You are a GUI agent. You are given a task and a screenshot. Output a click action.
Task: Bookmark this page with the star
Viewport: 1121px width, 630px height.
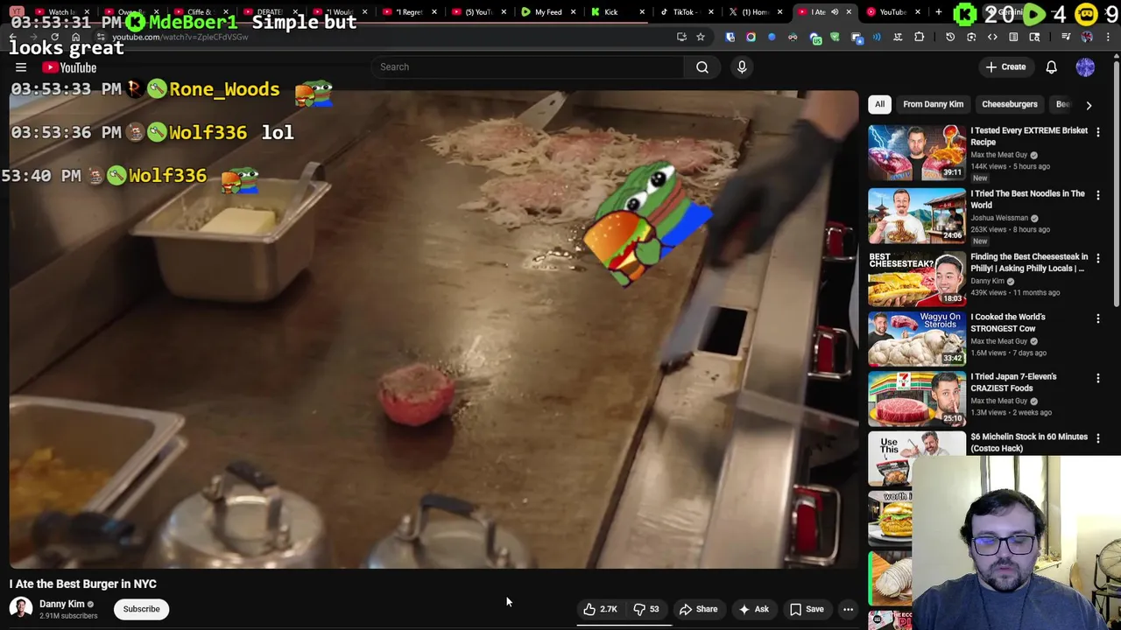[x=701, y=37]
